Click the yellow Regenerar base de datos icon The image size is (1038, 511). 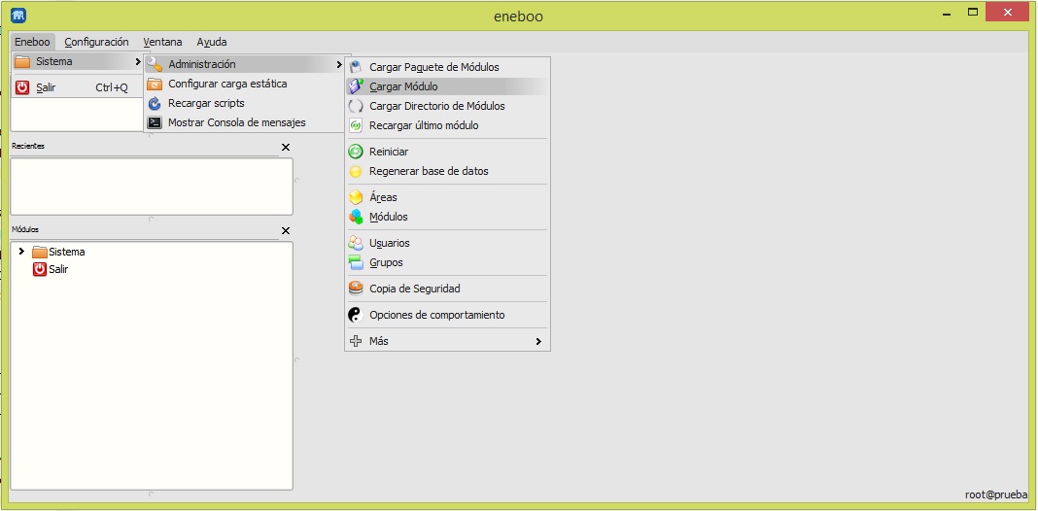356,171
